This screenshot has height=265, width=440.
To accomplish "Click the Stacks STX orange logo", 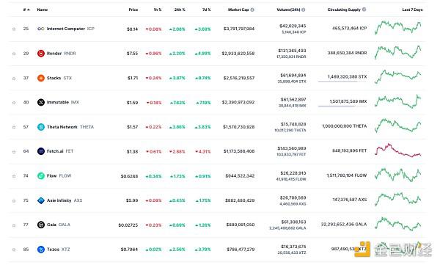I will pos(41,78).
